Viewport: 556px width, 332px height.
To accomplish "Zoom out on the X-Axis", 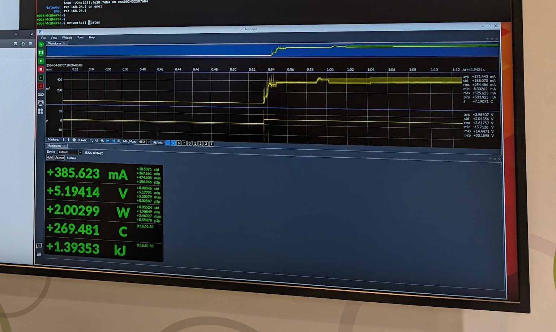I will pos(97,140).
